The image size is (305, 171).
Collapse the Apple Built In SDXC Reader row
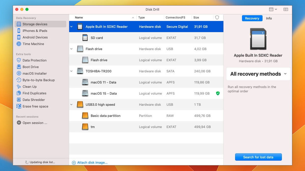[x=71, y=27]
